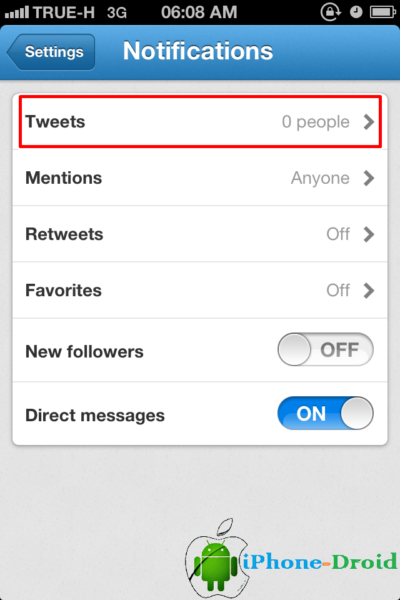Expand Tweets chevron arrow
The image size is (400, 600).
[x=369, y=122]
